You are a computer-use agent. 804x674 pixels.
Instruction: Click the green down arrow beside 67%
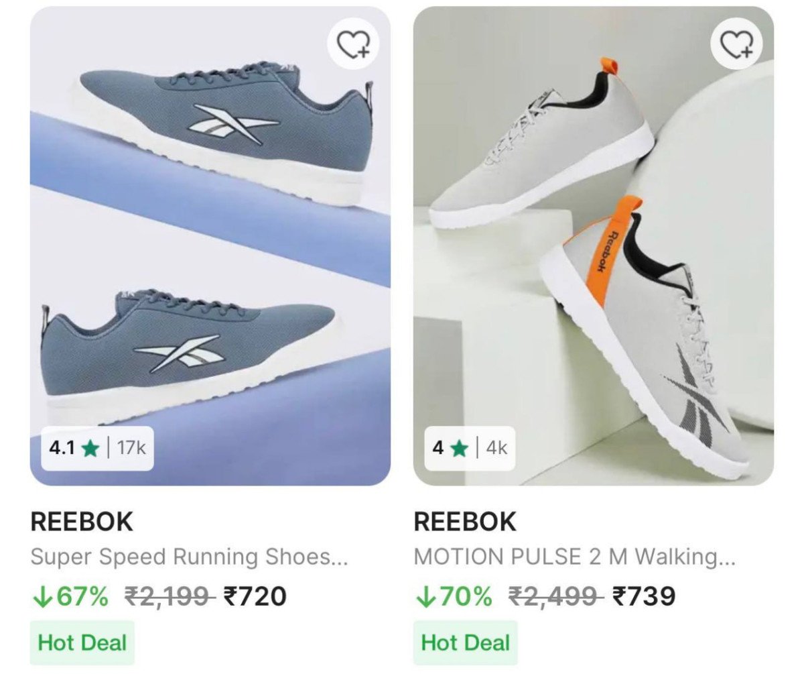[42, 596]
